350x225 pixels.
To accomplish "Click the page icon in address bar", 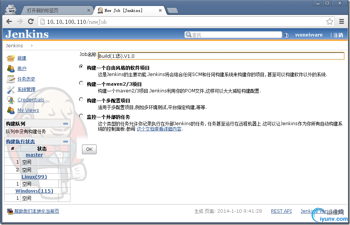I will click(x=42, y=22).
